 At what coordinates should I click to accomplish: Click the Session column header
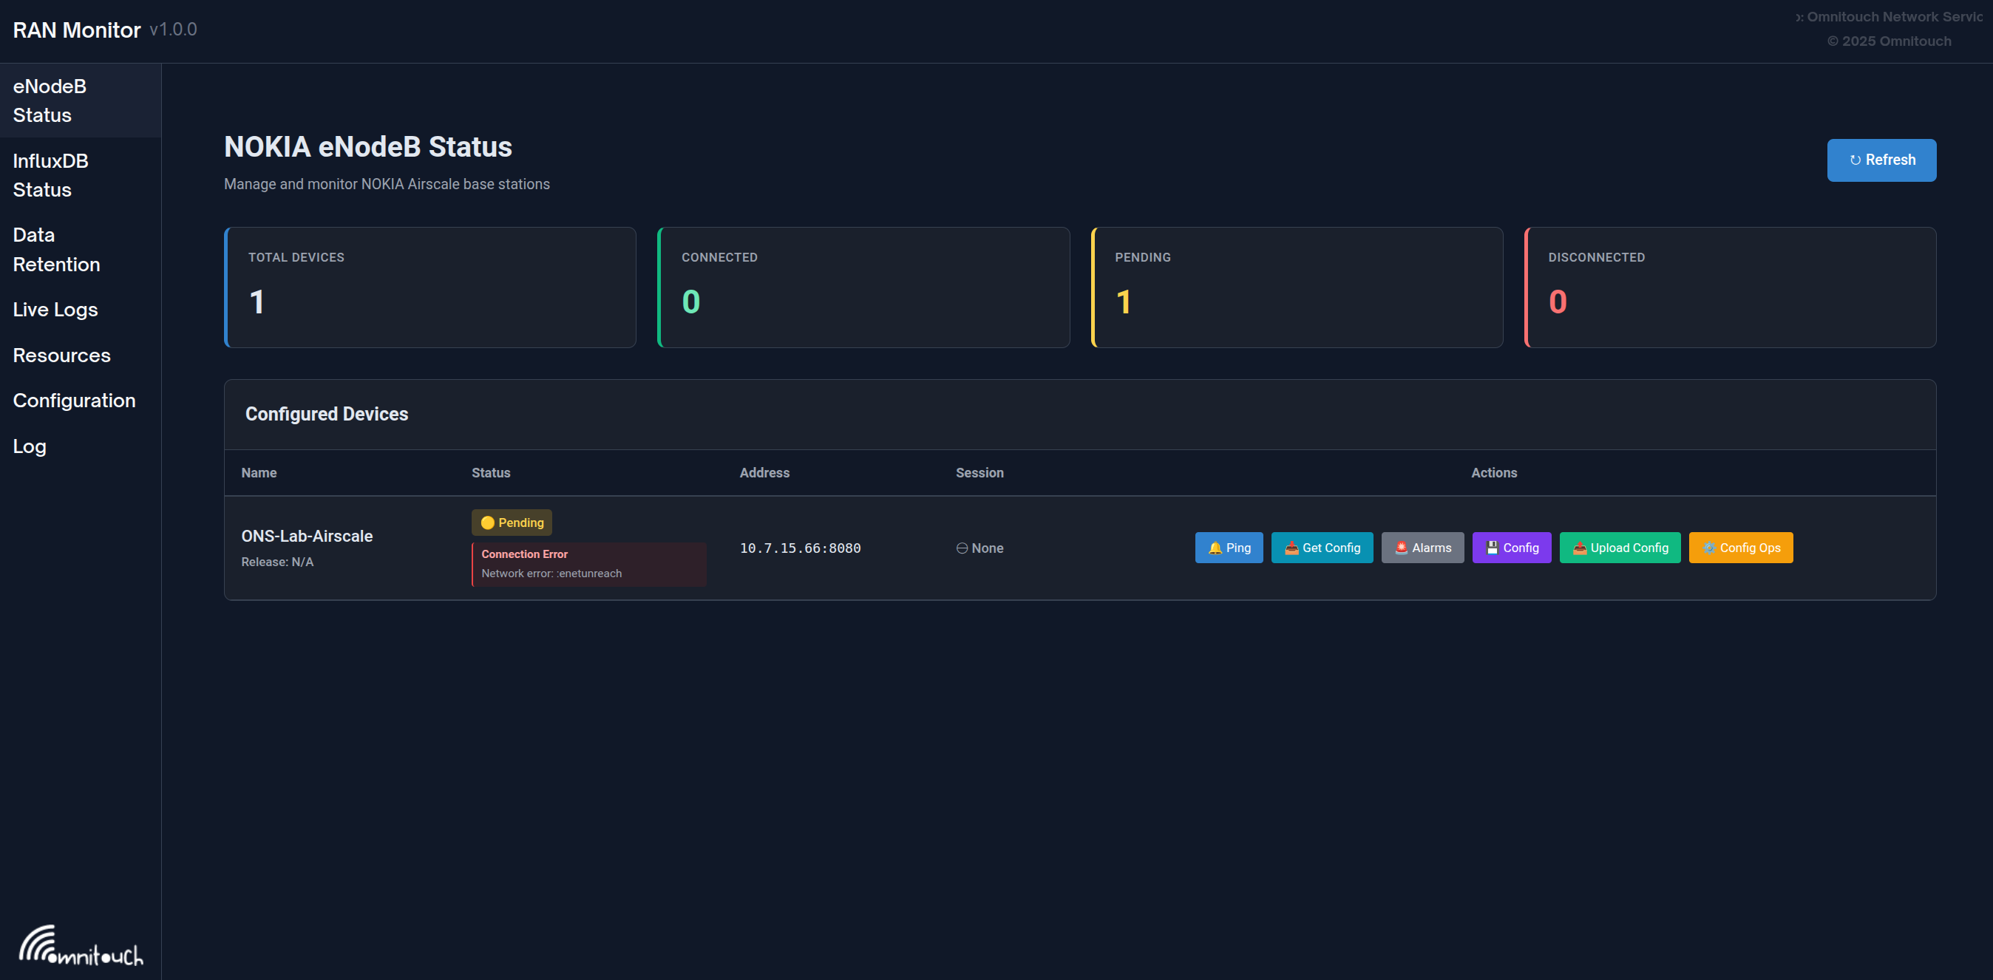click(x=979, y=472)
